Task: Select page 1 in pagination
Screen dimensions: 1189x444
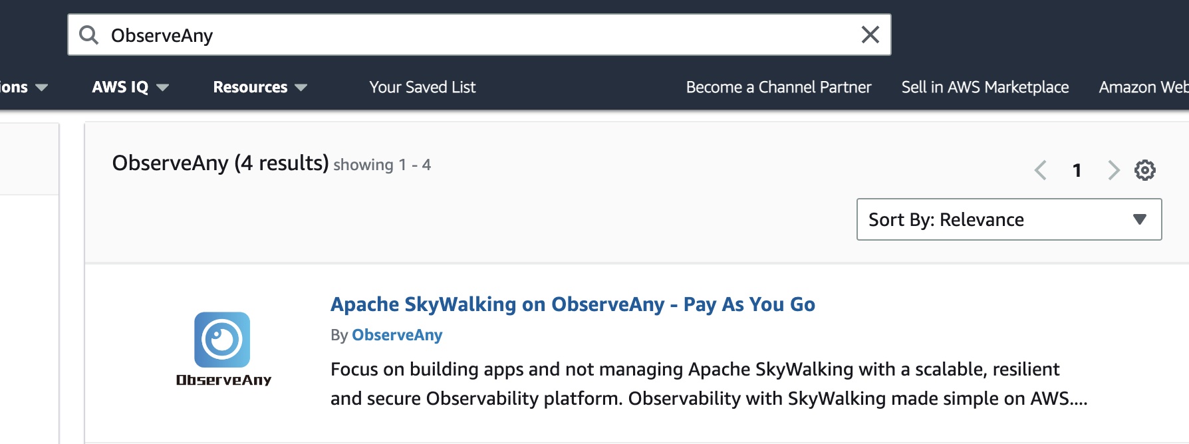Action: (x=1077, y=170)
